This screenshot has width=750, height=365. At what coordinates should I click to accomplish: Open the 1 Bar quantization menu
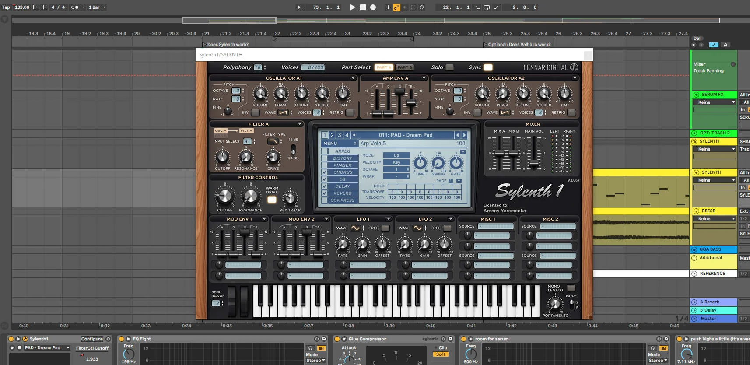pyautogui.click(x=97, y=7)
